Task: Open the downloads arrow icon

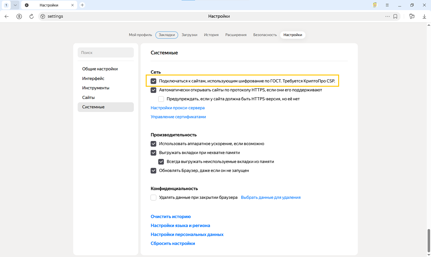Action: coord(424,16)
